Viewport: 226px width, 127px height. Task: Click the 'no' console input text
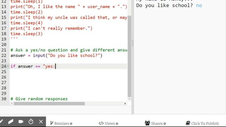[x=199, y=6]
